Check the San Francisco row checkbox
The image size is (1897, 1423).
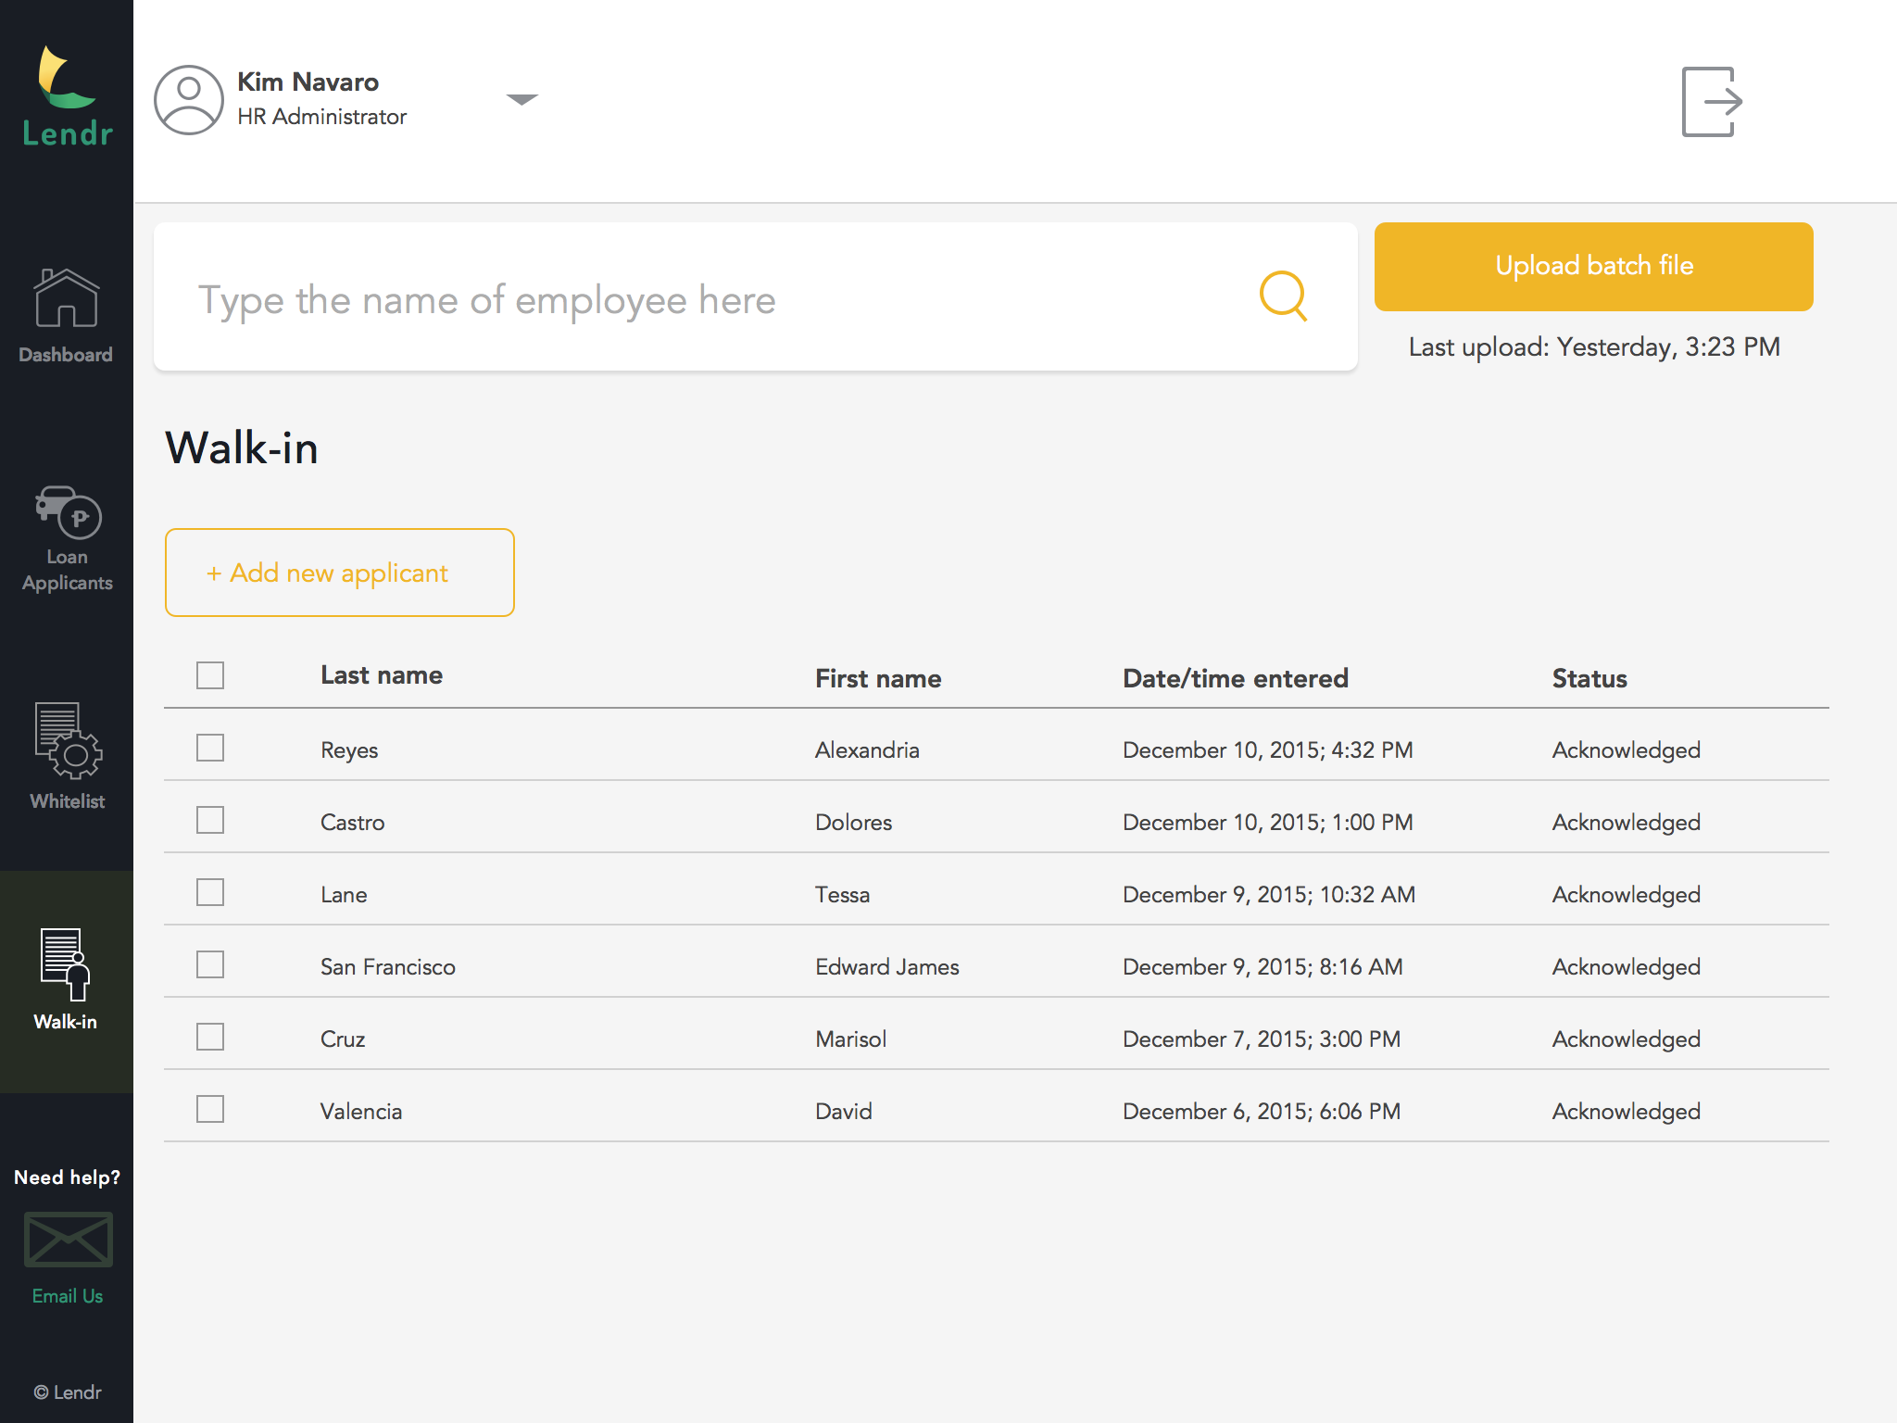tap(210, 964)
